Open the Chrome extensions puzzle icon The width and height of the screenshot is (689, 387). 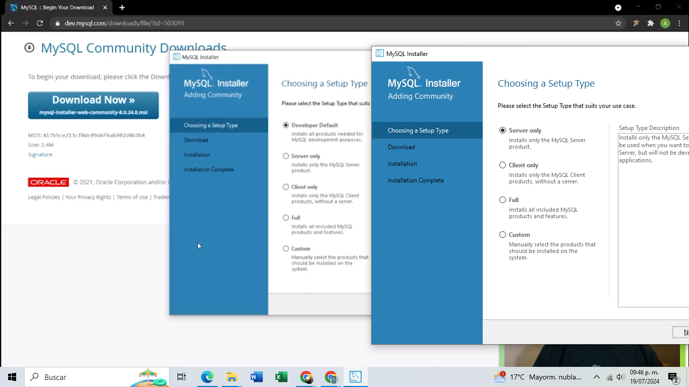pyautogui.click(x=651, y=23)
